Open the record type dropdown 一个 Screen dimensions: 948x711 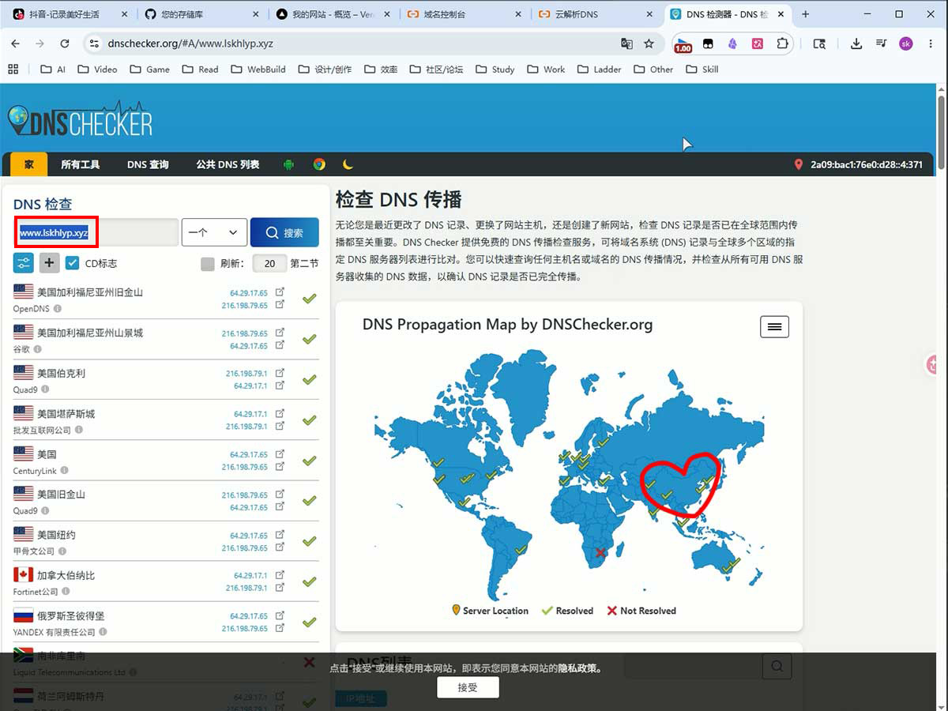pos(214,232)
